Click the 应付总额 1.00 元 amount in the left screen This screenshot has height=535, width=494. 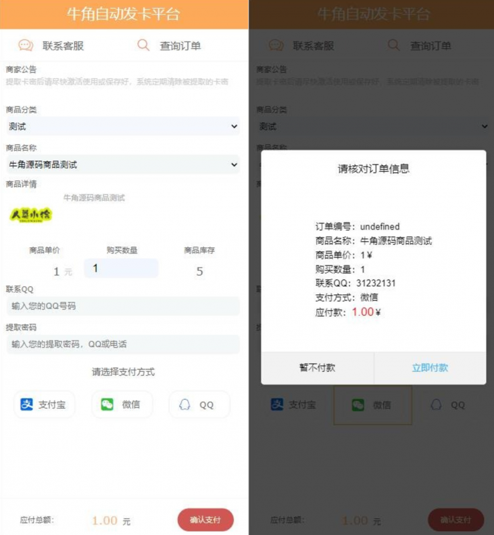(111, 521)
